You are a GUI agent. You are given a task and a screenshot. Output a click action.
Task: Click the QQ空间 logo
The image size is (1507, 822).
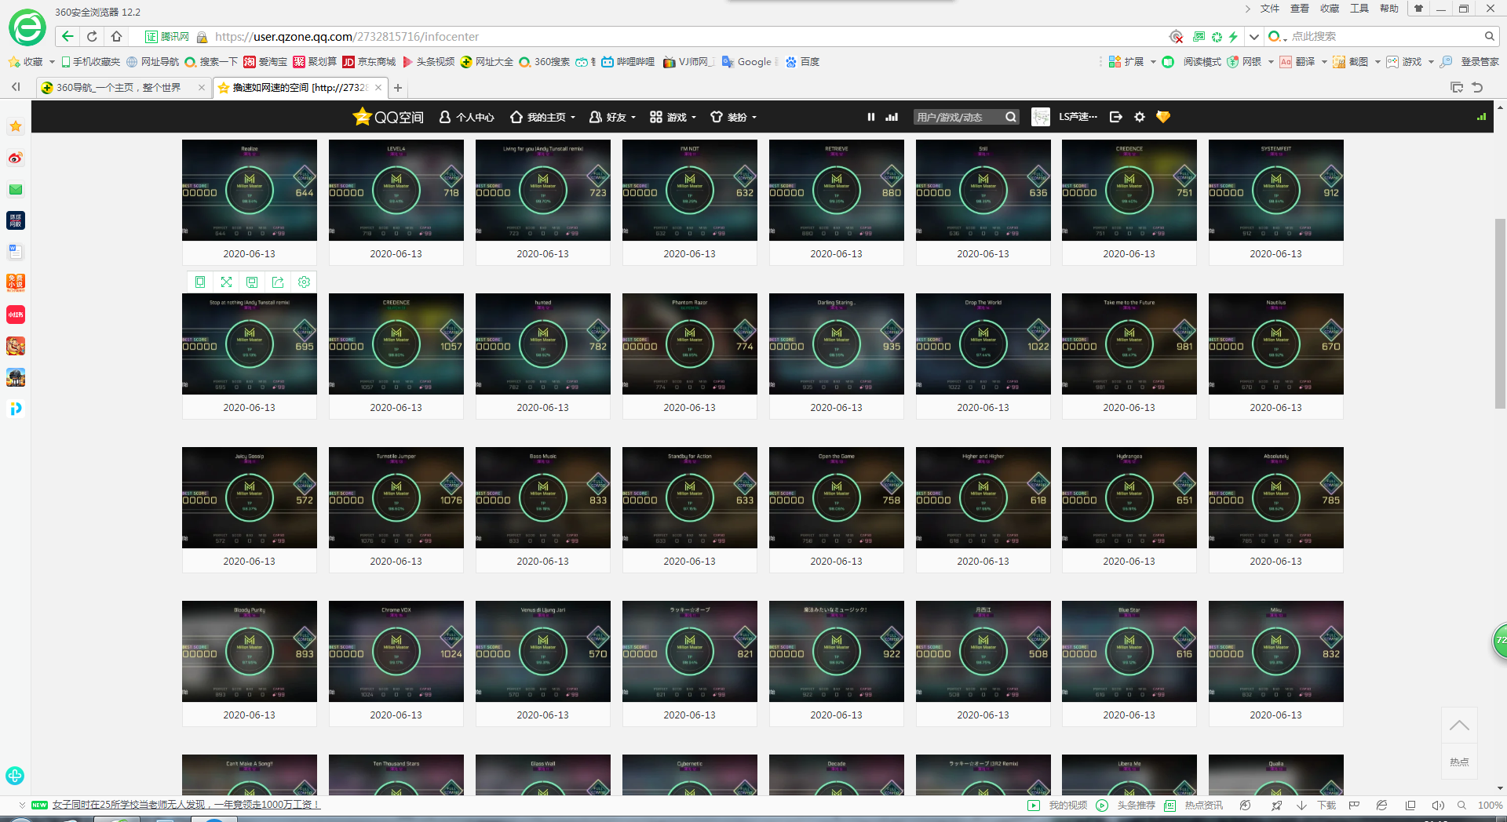[x=389, y=117]
